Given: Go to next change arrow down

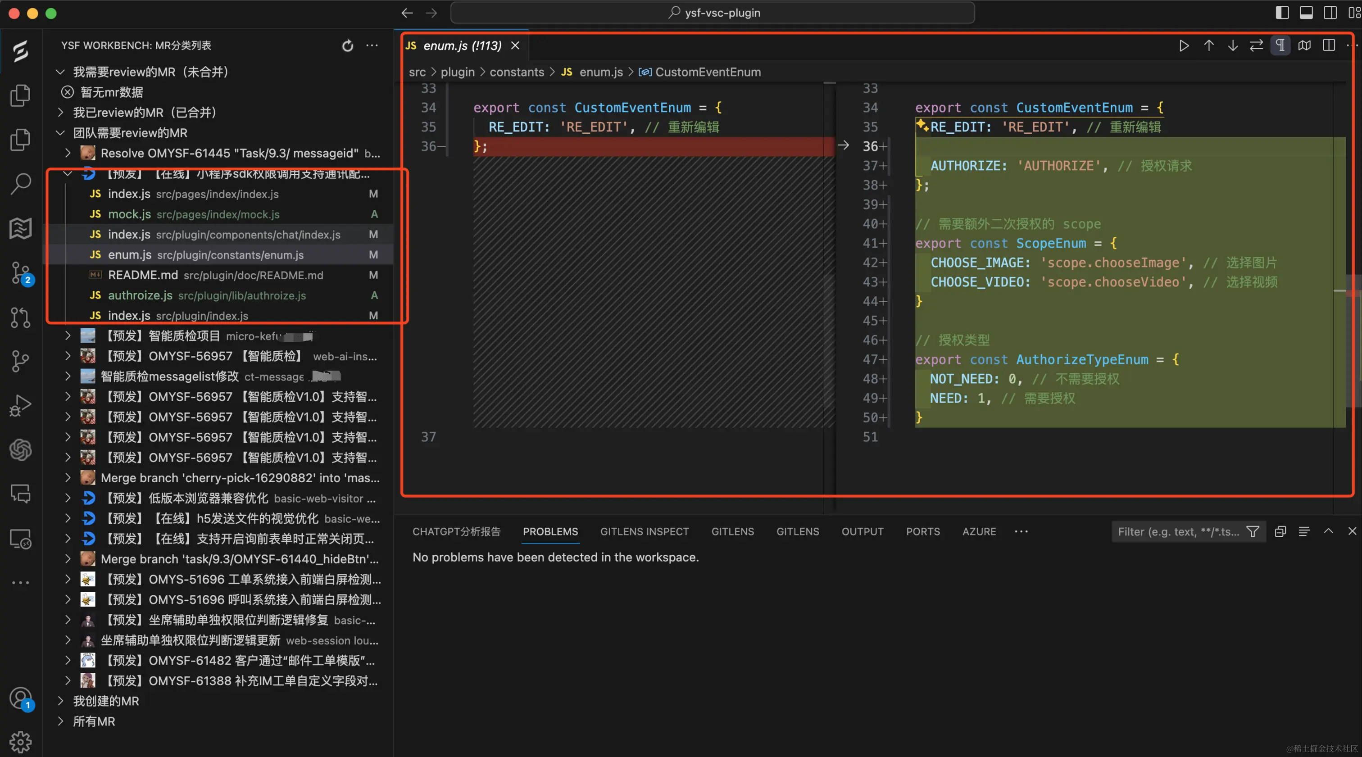Looking at the screenshot, I should 1232,45.
